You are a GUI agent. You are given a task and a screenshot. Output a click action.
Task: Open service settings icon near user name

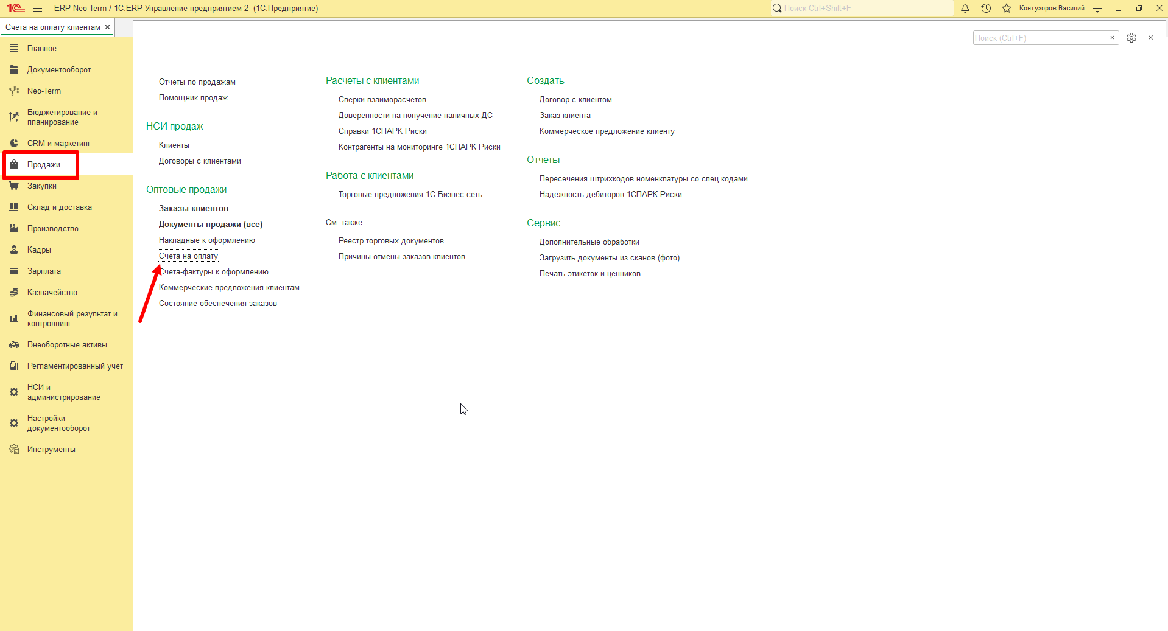point(1097,9)
